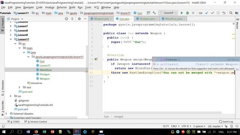240x135 pixels.
Task: Click the Project tree vertical scrollbar
Action: coord(87,80)
